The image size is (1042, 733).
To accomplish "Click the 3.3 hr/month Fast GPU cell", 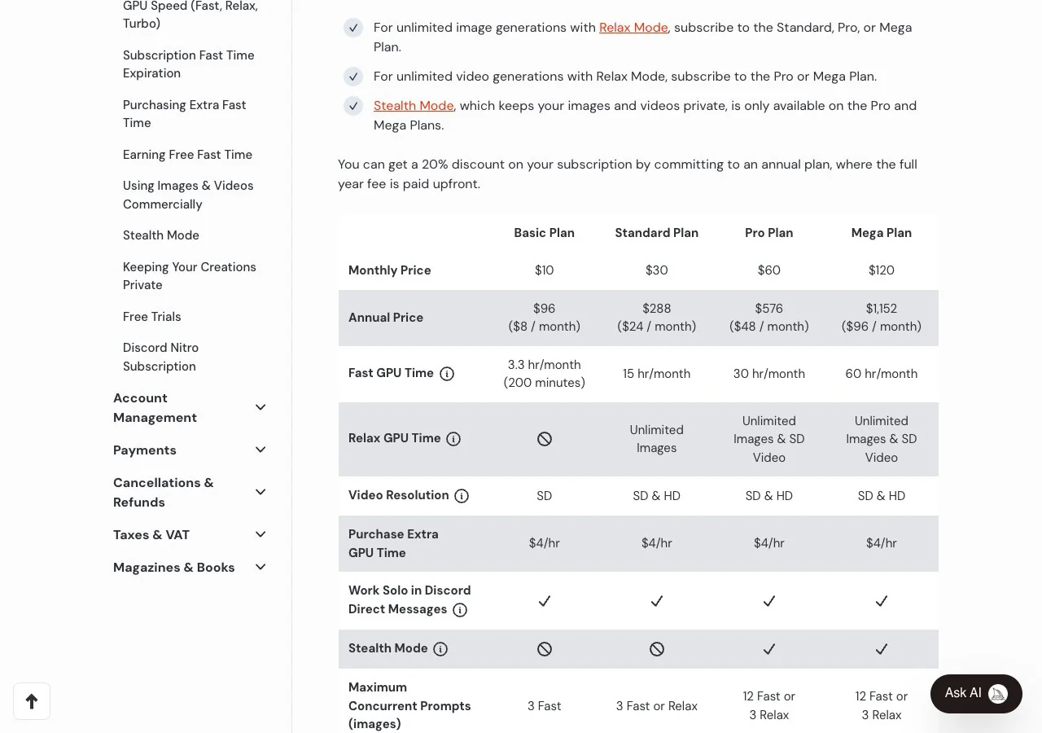I will click(545, 374).
